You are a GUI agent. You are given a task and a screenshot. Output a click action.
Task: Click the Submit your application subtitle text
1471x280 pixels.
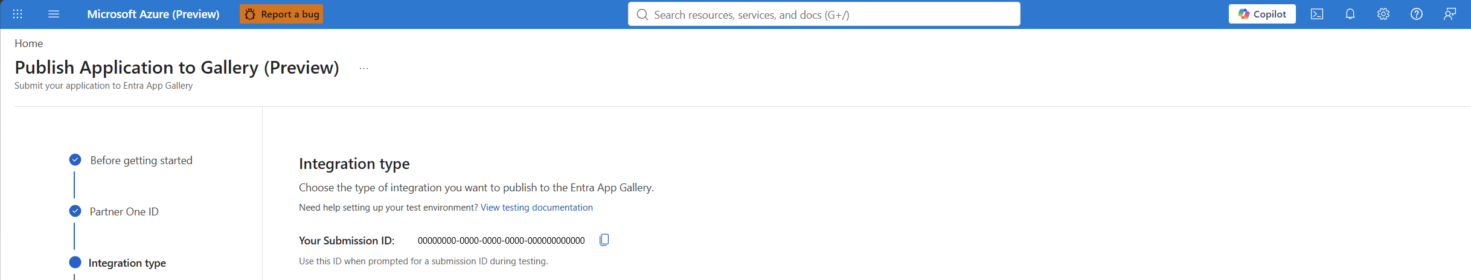pyautogui.click(x=103, y=85)
